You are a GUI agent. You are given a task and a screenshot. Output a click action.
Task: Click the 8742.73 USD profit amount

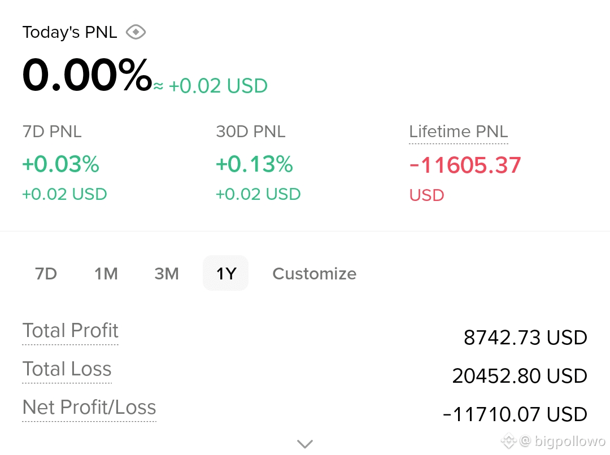pos(525,337)
